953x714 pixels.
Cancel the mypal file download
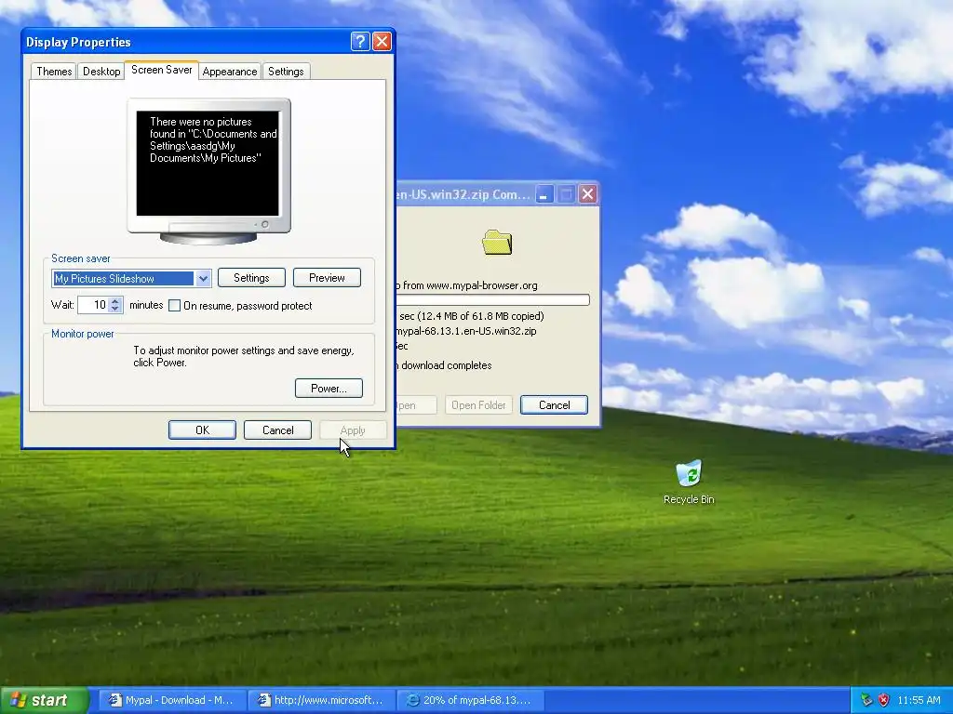(x=555, y=405)
